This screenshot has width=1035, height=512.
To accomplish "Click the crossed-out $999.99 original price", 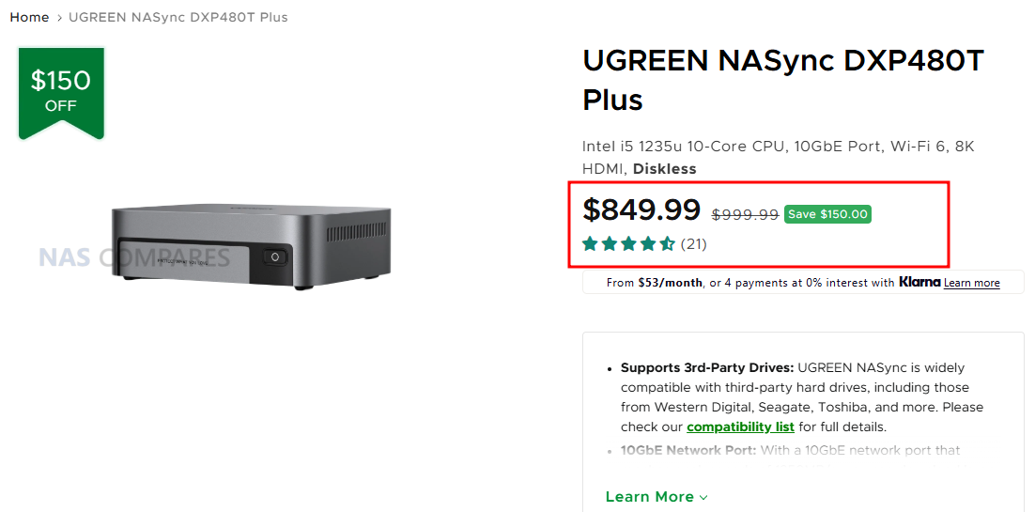I will point(745,214).
